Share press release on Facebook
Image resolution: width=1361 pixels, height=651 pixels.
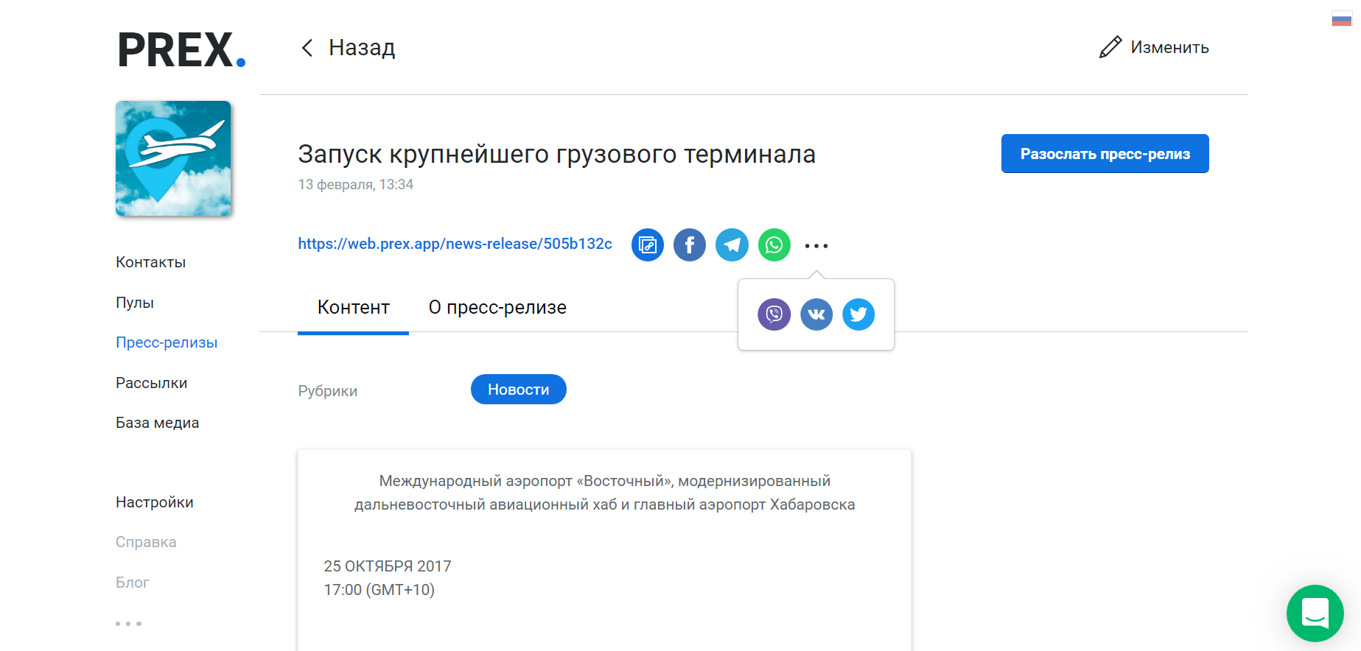[690, 245]
